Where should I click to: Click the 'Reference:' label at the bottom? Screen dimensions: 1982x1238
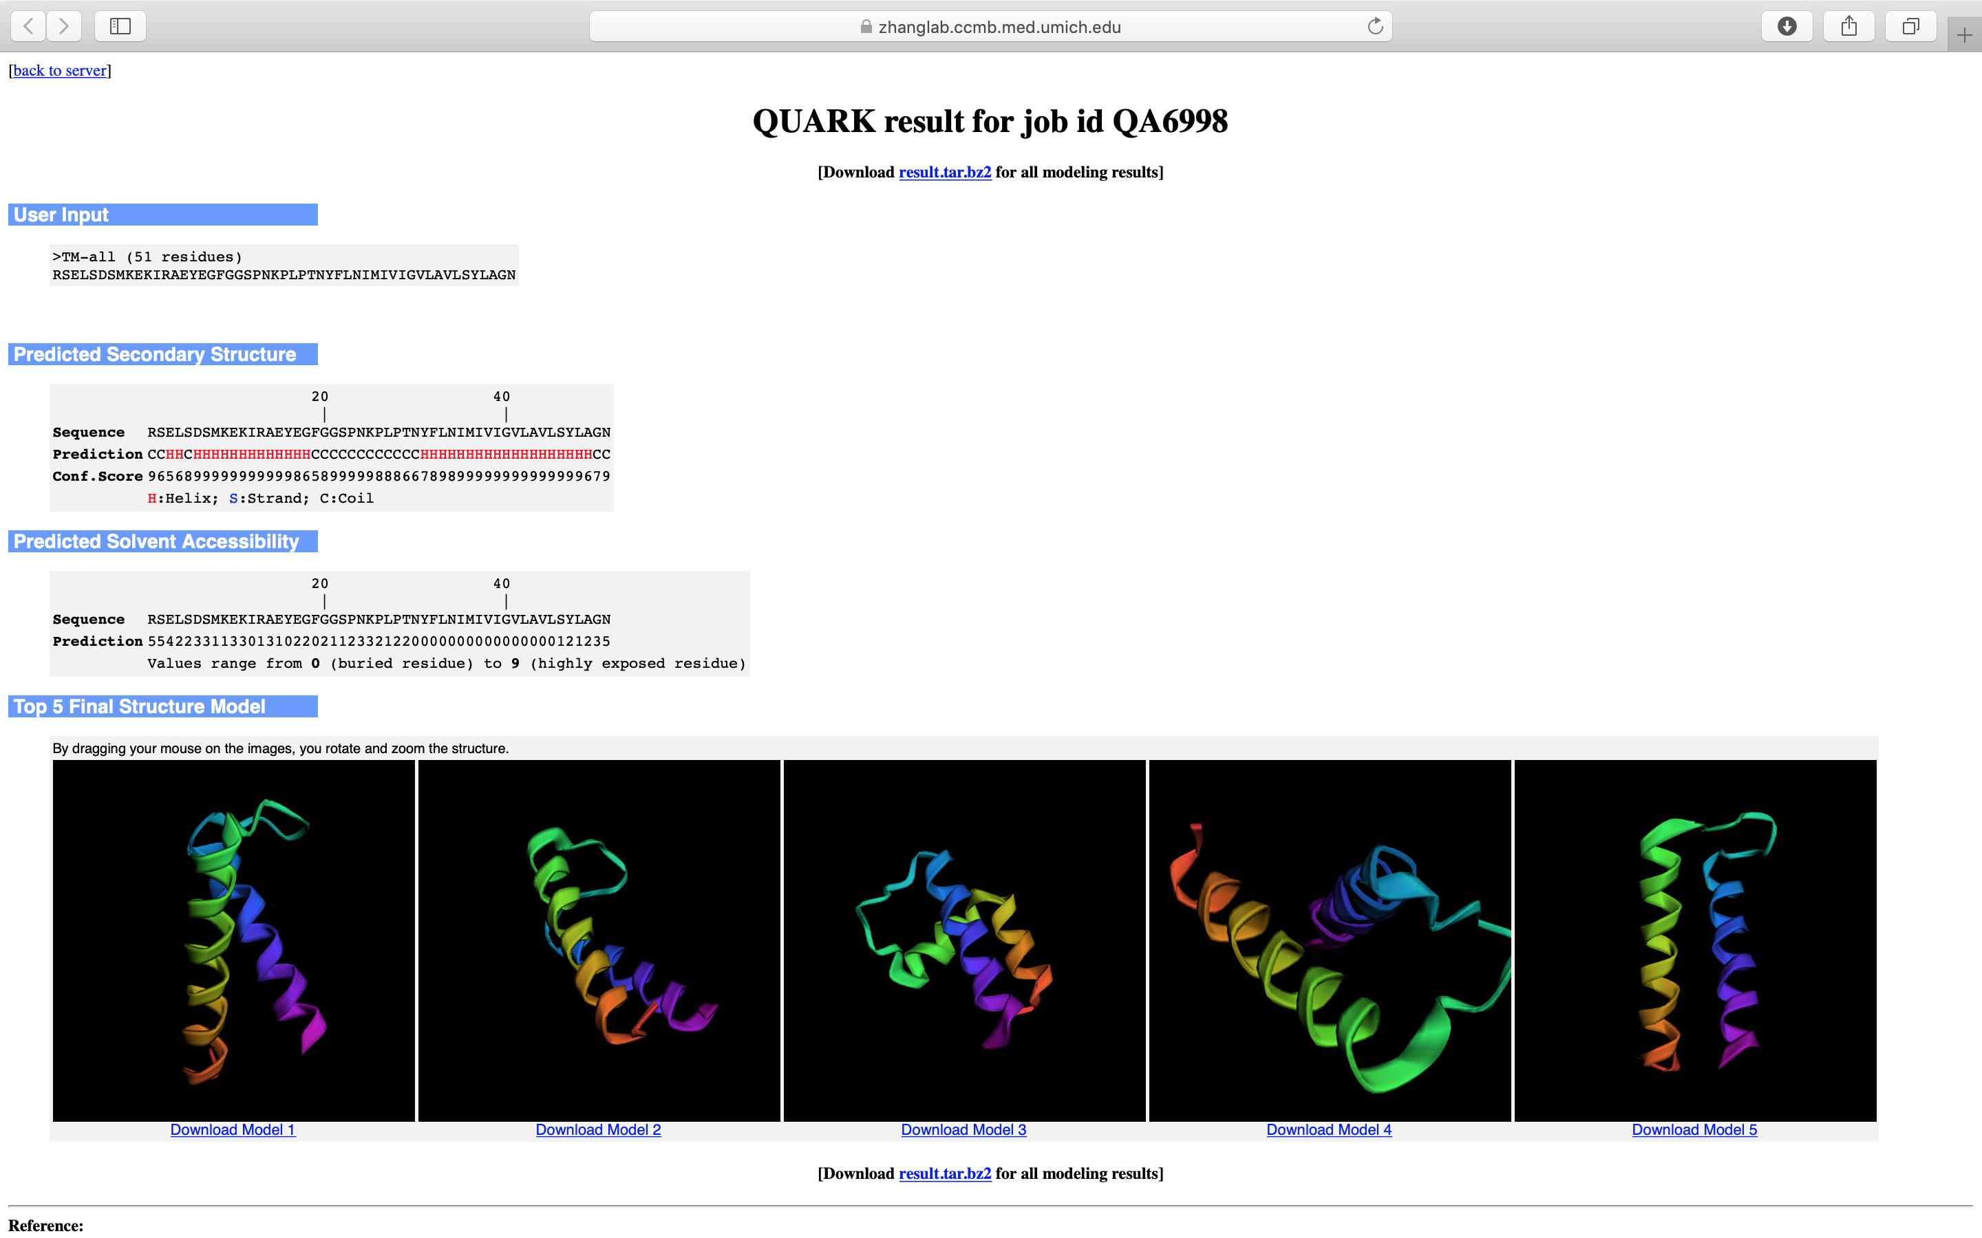[x=46, y=1226]
